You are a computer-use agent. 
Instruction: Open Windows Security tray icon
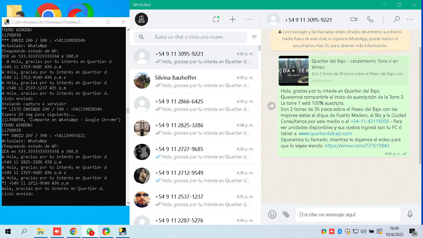(x=347, y=232)
